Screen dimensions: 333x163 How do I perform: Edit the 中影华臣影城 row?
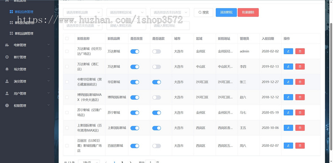pyautogui.click(x=288, y=82)
